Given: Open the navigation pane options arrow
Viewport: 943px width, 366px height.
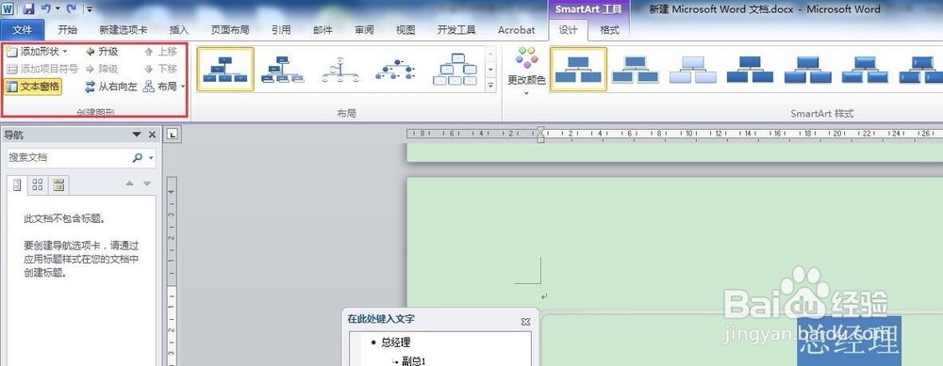Looking at the screenshot, I should pyautogui.click(x=137, y=135).
